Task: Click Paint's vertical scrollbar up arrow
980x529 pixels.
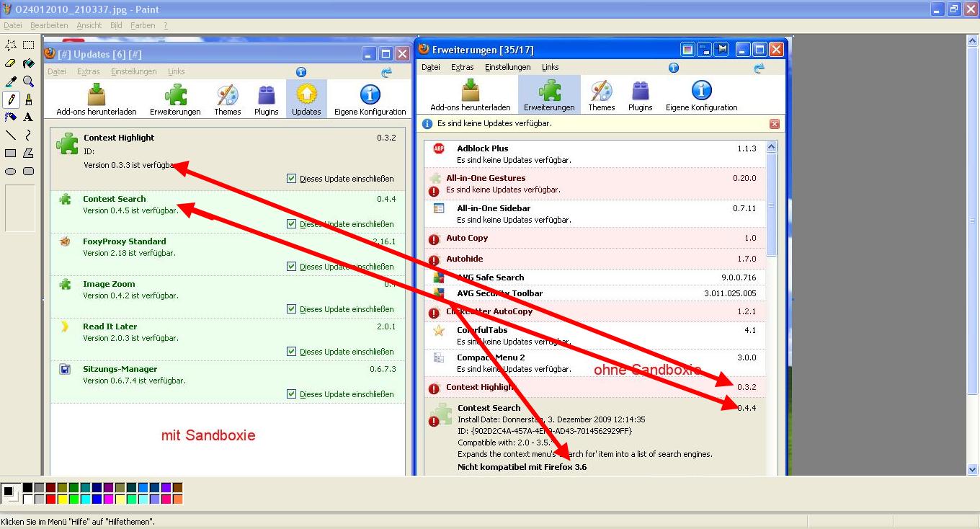Action: (x=972, y=41)
